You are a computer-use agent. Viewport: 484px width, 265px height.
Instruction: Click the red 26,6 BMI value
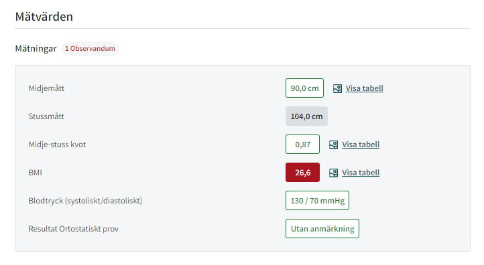click(302, 172)
